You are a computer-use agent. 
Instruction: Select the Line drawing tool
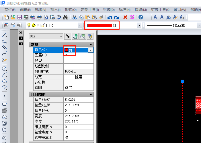[x=4, y=35]
